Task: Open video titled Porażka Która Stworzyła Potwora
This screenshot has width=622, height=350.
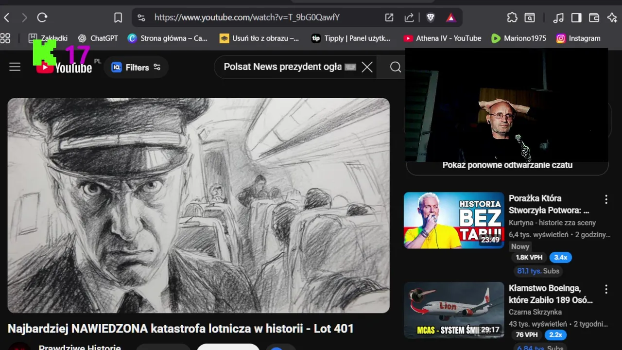Action: (549, 204)
